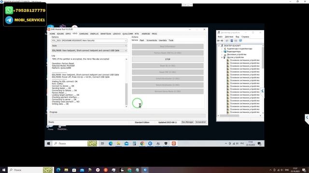Open the Tools actions tab
Image resolution: width=309 pixels, height=173 pixels.
pyautogui.click(x=171, y=40)
